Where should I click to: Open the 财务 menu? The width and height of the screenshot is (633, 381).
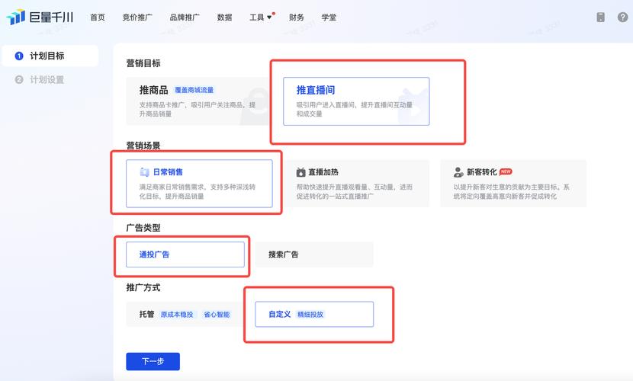click(x=297, y=18)
